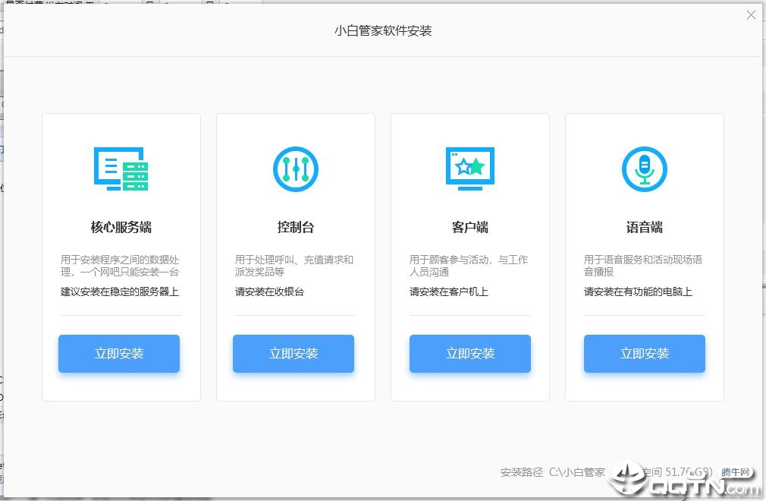Viewport: 766px width, 501px height.
Task: Click the server stack icon on 核心服务端 card
Action: click(121, 169)
